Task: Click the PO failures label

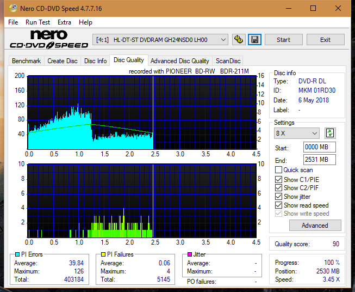Action: 202,282
